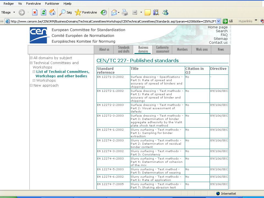Click the Research books icon

click(156, 12)
